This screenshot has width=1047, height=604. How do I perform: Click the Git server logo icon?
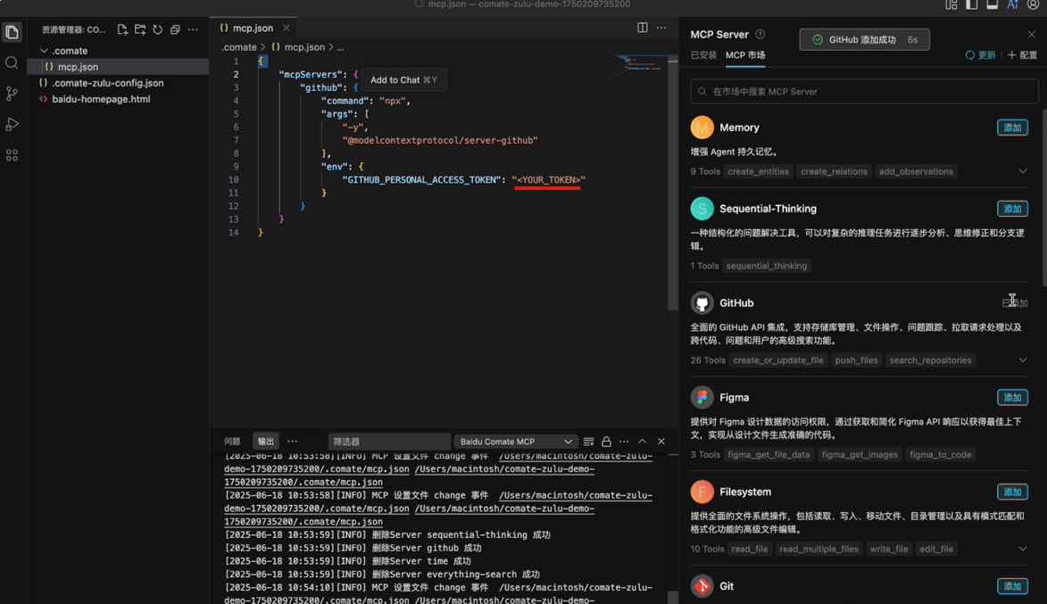click(x=702, y=586)
